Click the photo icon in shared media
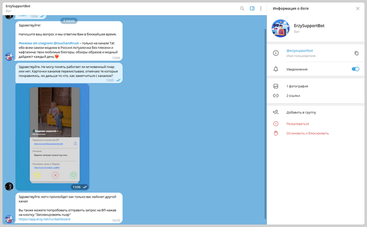The image size is (367, 227). (276, 86)
